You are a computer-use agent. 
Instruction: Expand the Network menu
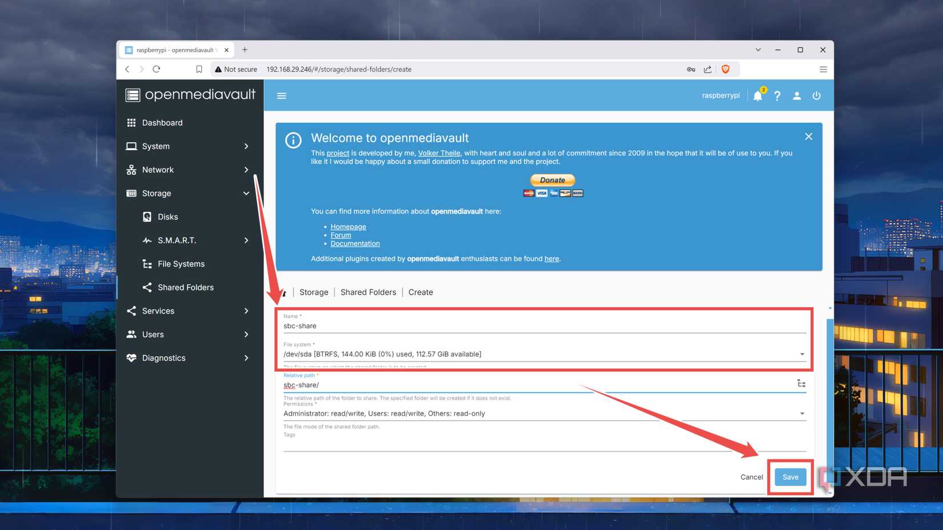pos(189,170)
